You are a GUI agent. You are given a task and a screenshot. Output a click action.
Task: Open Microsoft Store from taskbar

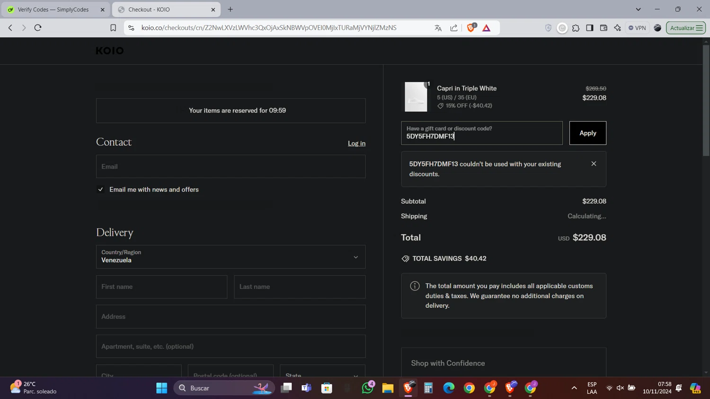pos(327,388)
